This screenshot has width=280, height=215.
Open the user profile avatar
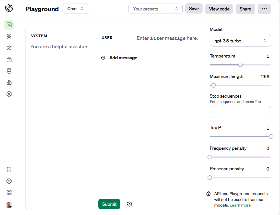(9, 205)
